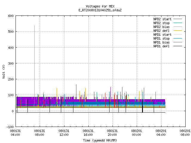Click the green NPD2 stop legend line
191x143 pixels.
[x=178, y=23]
